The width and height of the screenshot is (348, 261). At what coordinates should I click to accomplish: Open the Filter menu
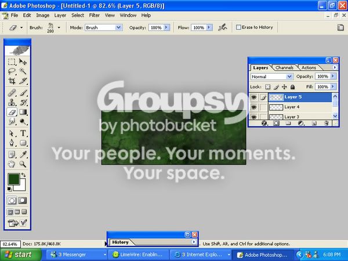pos(95,15)
